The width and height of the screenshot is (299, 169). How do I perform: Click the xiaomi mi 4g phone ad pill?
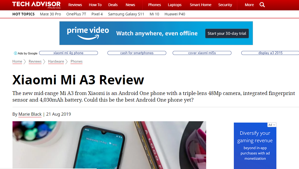pyautogui.click(x=68, y=53)
